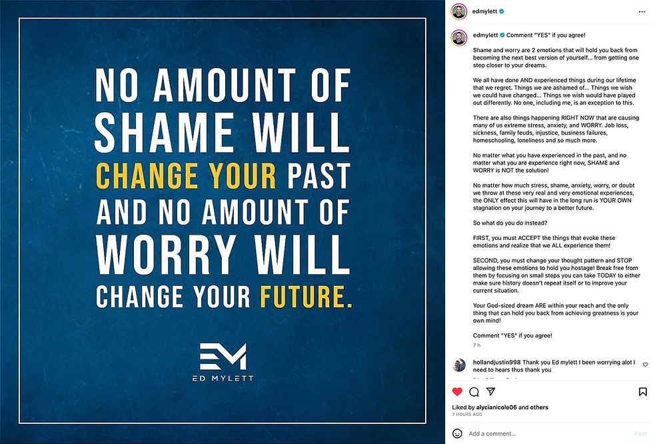Save the post with the bookmark icon
The width and height of the screenshot is (653, 444).
(x=642, y=392)
